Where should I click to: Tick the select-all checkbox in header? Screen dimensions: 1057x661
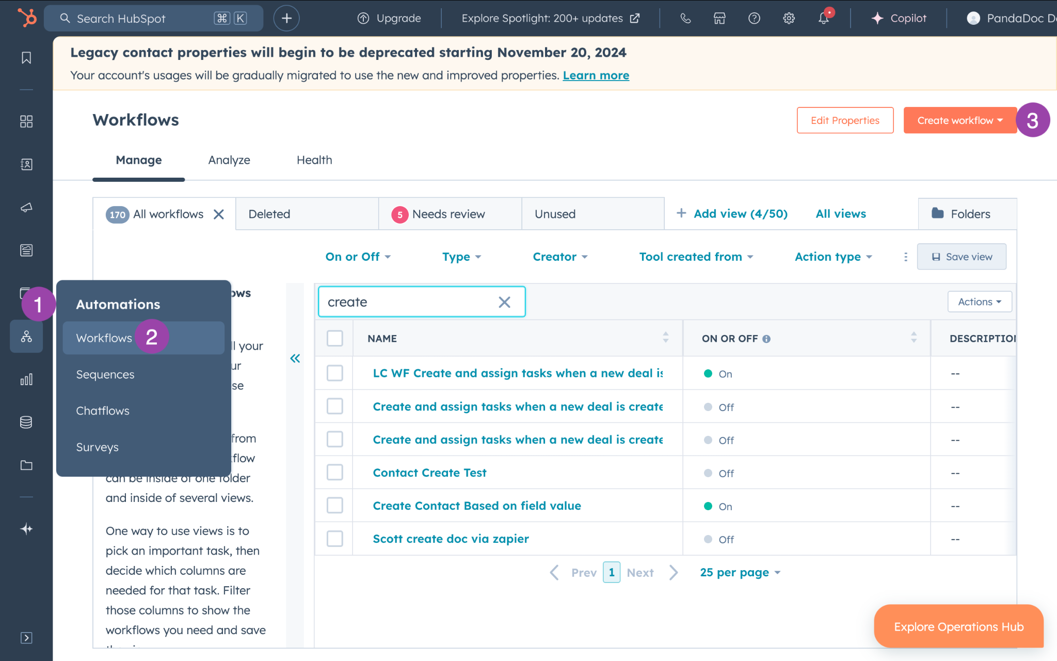(335, 338)
